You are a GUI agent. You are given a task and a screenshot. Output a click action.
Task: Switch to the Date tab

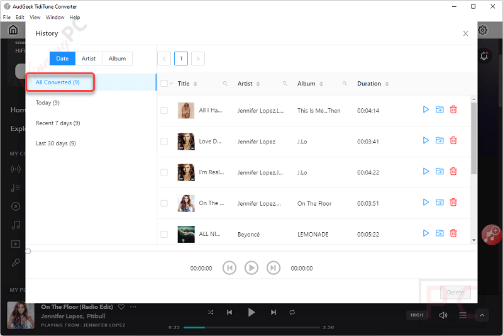[62, 59]
